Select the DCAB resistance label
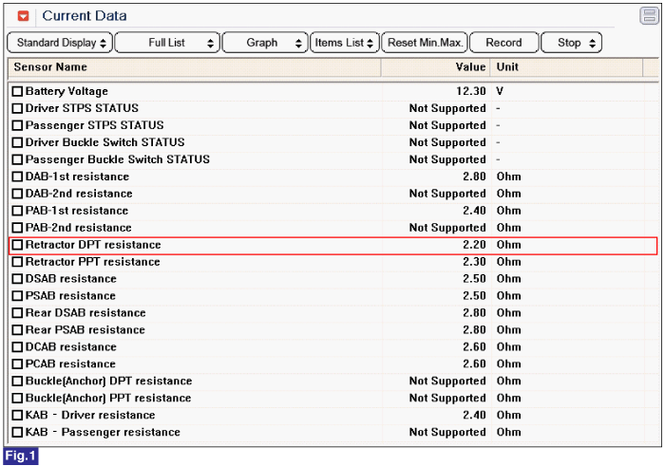Screen dimensions: 665x466 tap(71, 347)
